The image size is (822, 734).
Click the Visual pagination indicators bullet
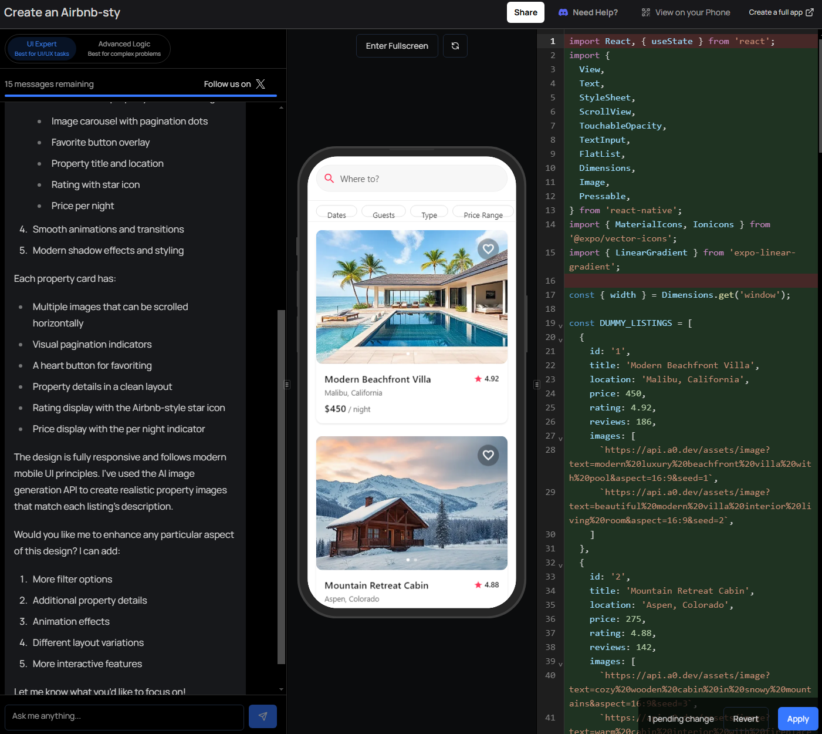point(92,344)
